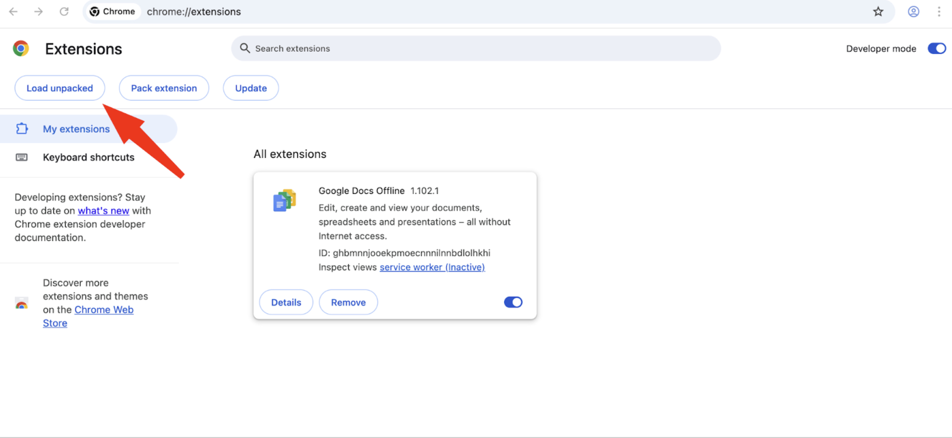Screen dimensions: 952x438
Task: Click the Update button
Action: [x=251, y=88]
